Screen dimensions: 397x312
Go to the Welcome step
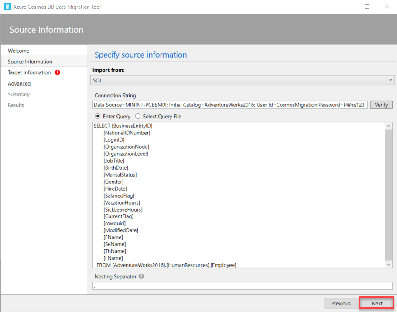click(x=19, y=51)
